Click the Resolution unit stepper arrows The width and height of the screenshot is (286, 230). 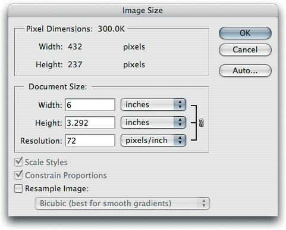180,140
